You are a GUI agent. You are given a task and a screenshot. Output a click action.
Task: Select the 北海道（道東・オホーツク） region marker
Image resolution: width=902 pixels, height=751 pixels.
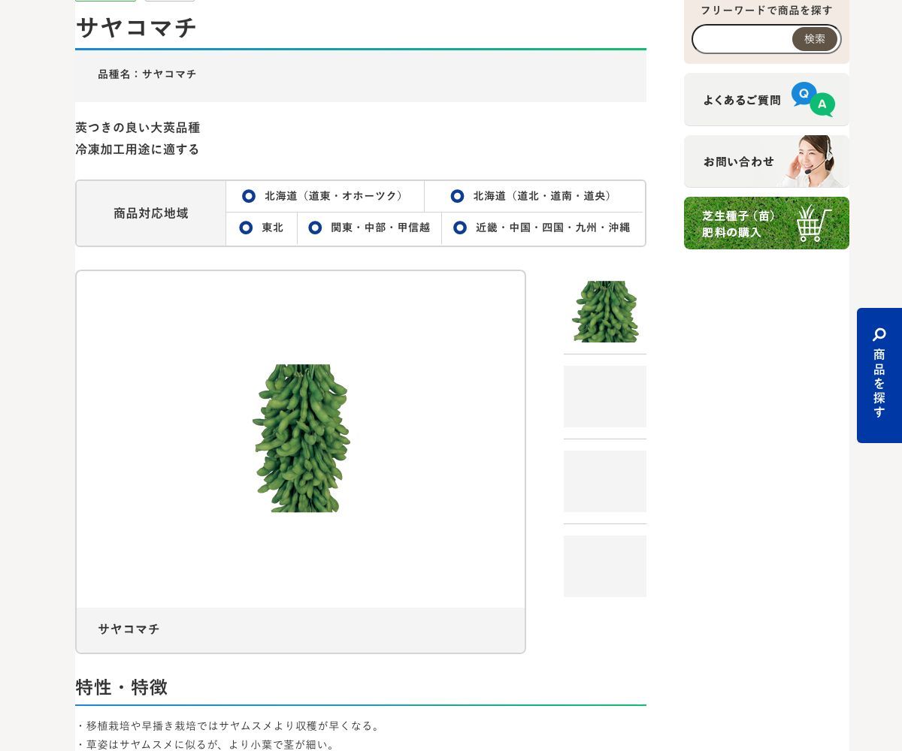[x=249, y=196]
